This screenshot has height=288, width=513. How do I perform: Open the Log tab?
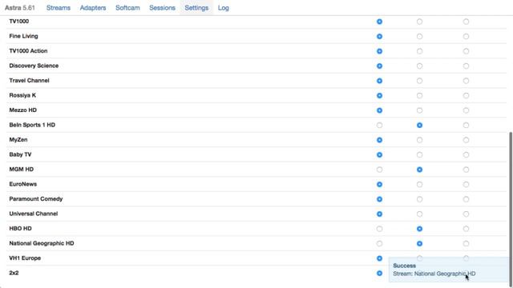224,8
